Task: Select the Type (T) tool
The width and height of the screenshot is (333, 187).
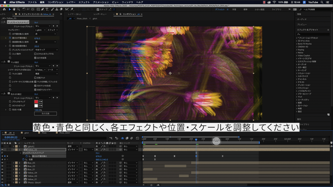Action: pos(47,9)
